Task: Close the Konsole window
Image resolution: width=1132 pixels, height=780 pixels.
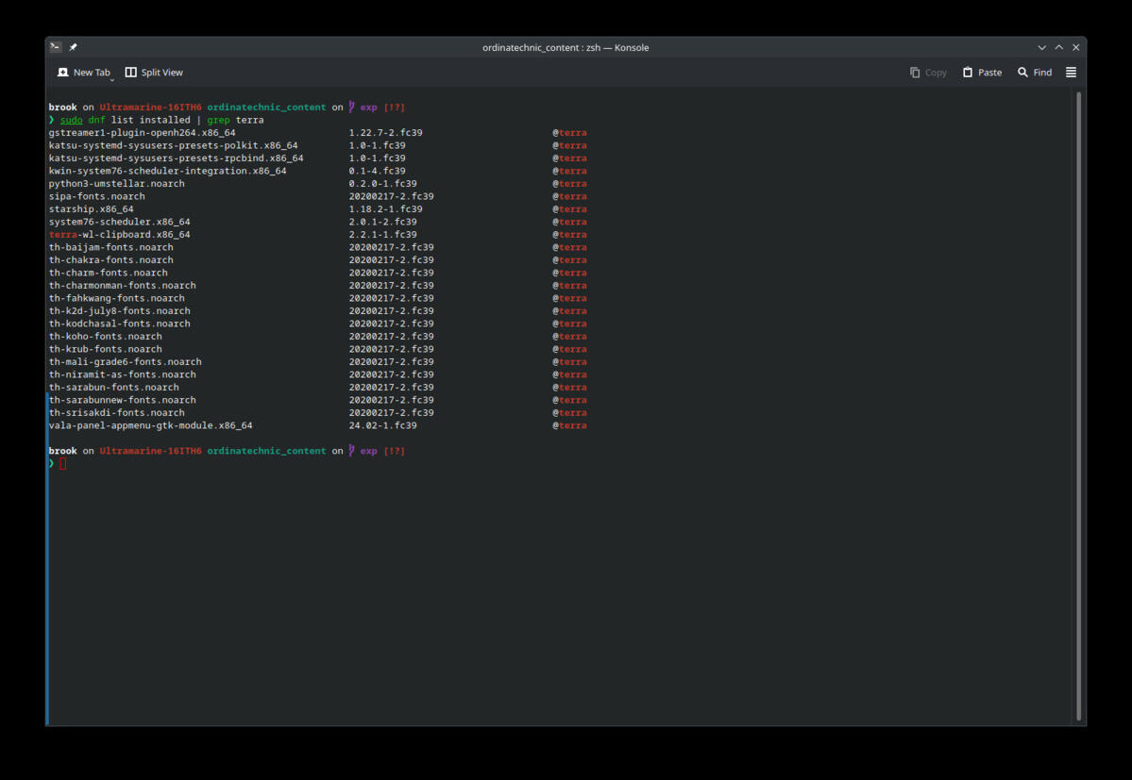Action: pyautogui.click(x=1075, y=47)
